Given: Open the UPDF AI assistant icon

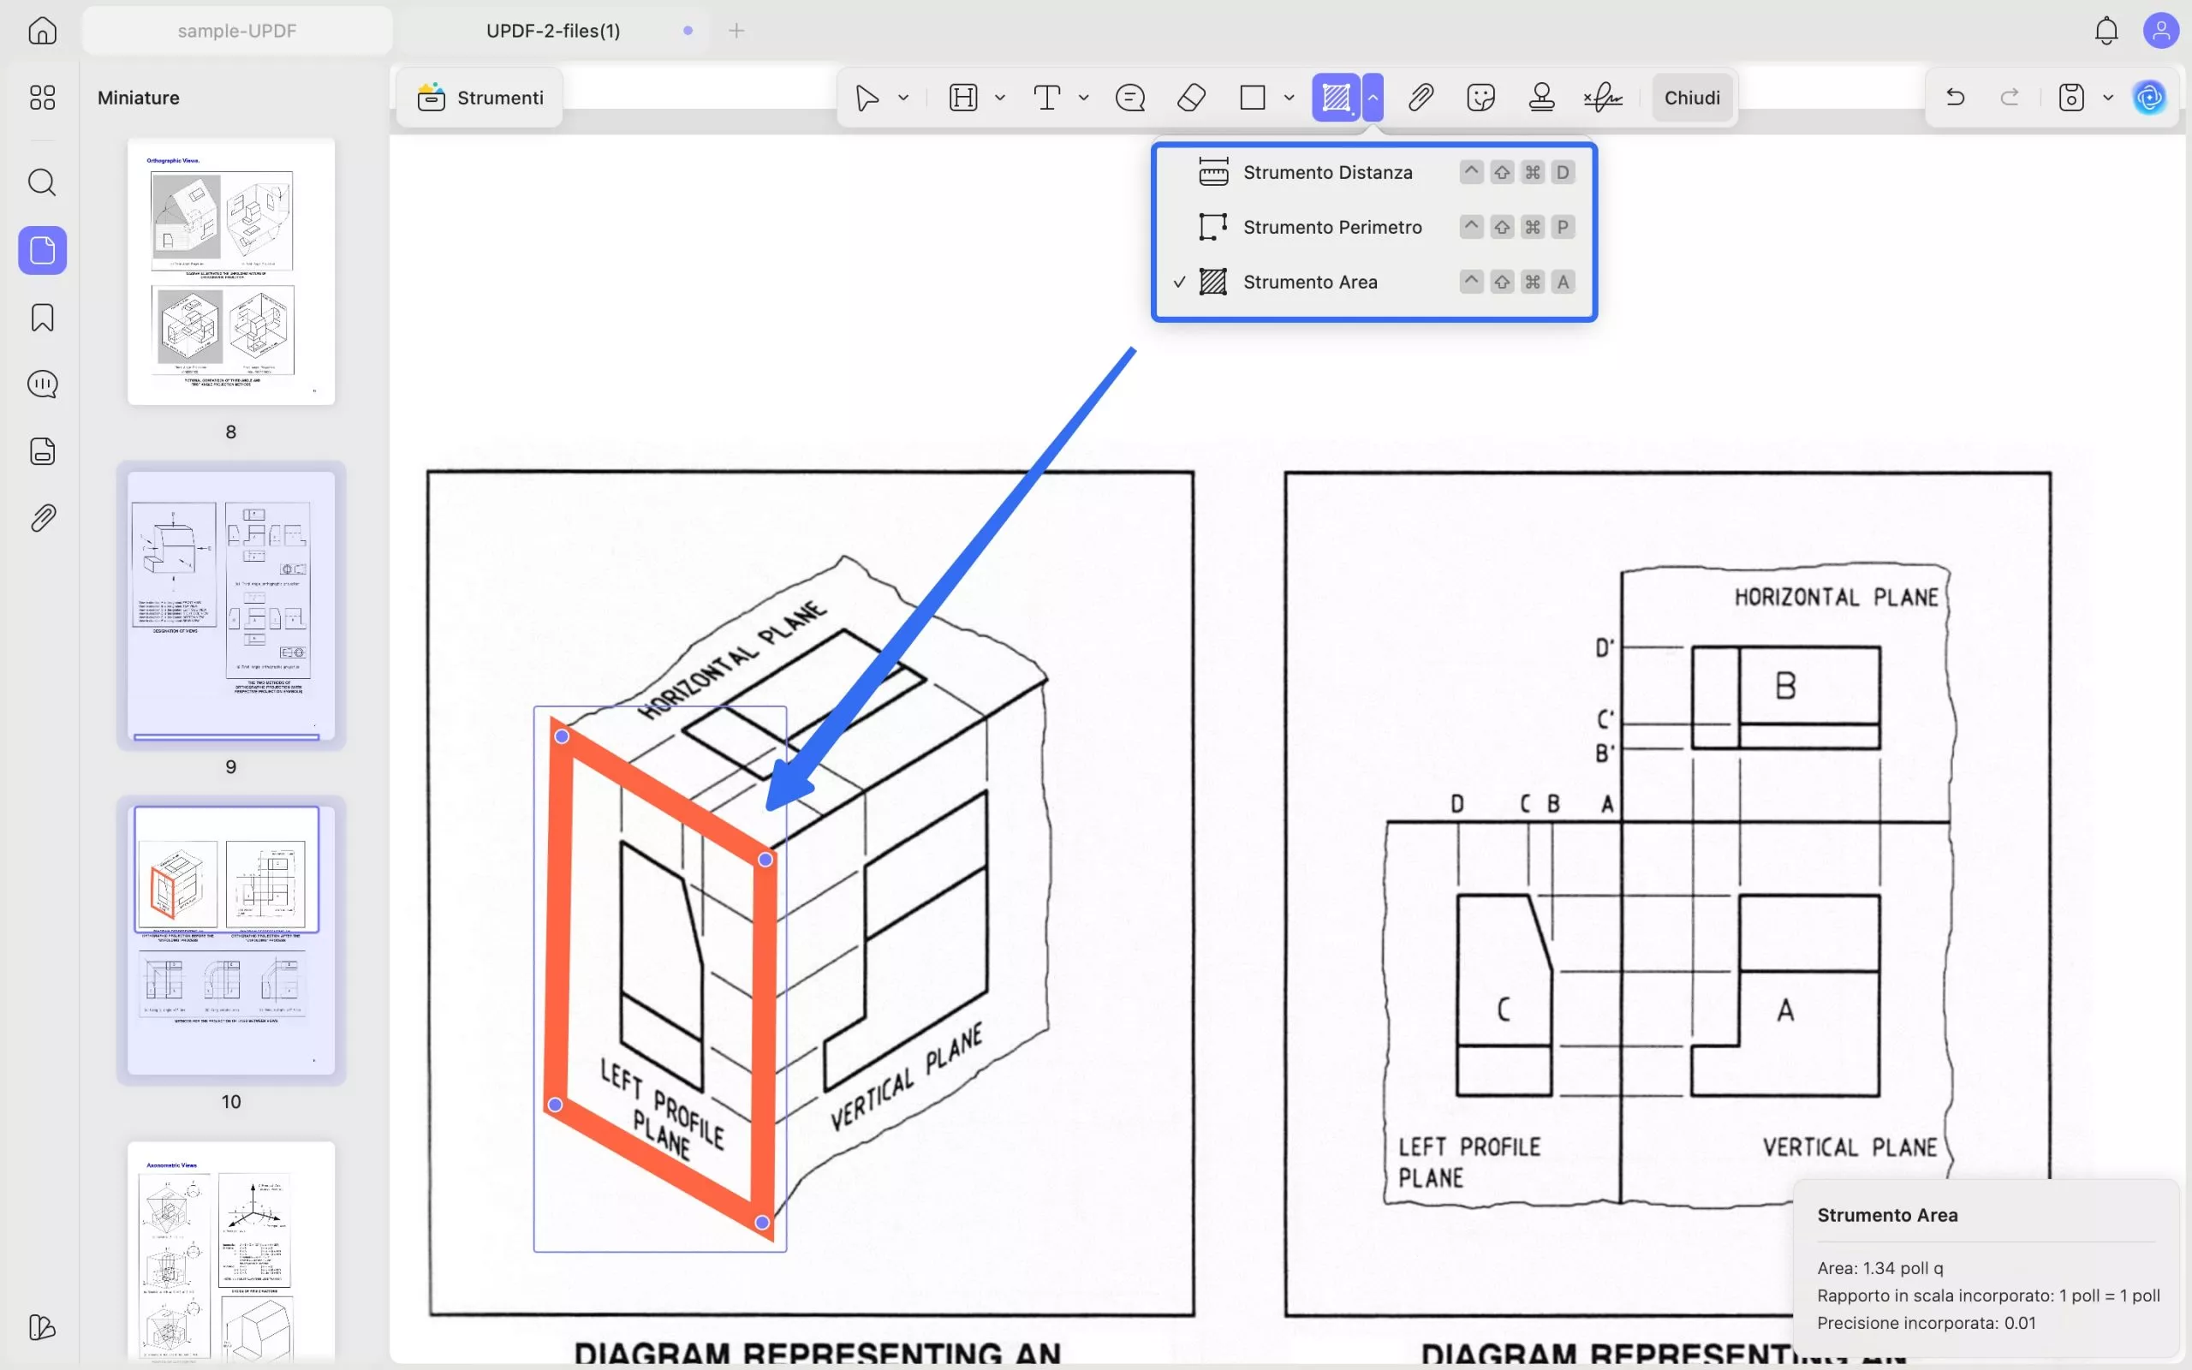Looking at the screenshot, I should (2148, 97).
